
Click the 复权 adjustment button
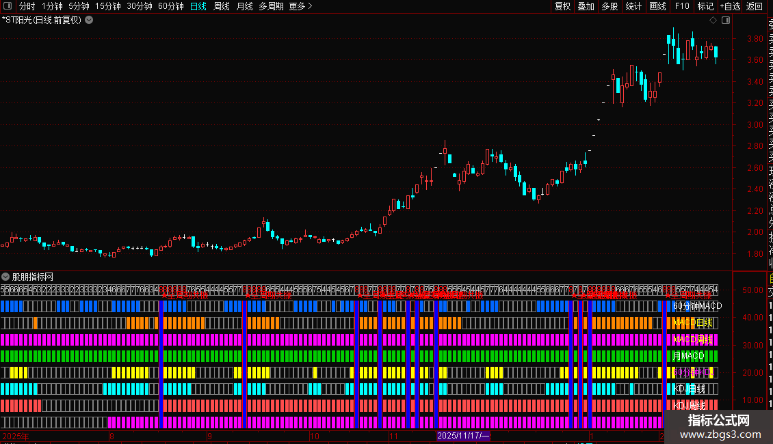tap(562, 6)
